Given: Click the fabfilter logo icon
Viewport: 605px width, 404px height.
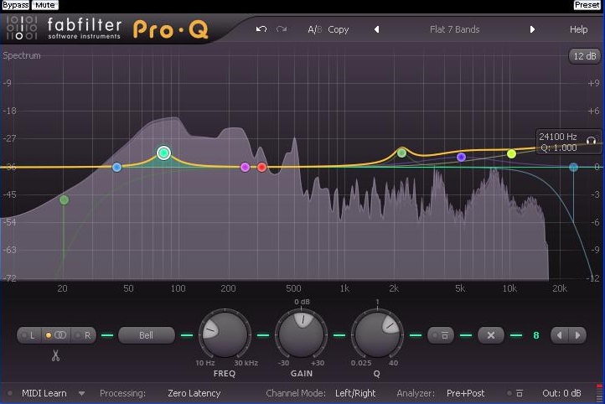Looking at the screenshot, I should (22, 28).
